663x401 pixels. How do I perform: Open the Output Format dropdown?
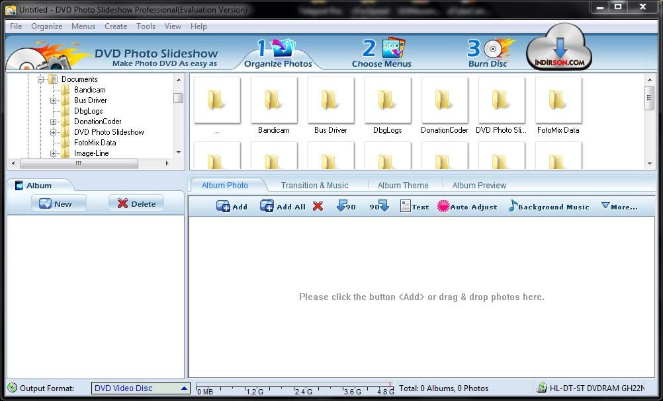pyautogui.click(x=140, y=388)
